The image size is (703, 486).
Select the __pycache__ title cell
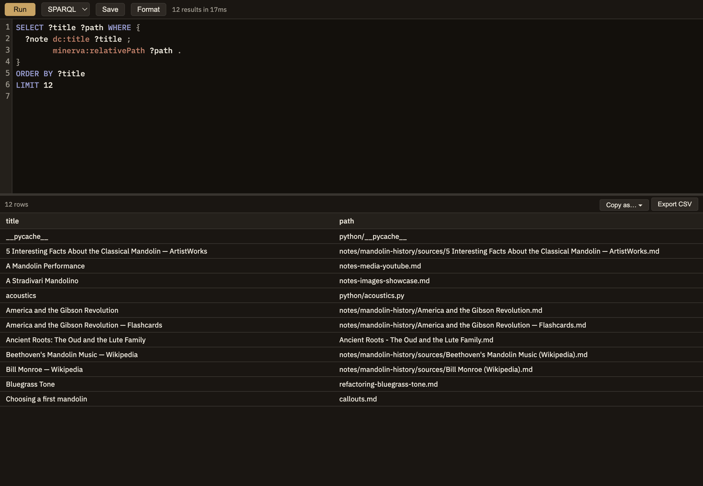click(x=167, y=236)
